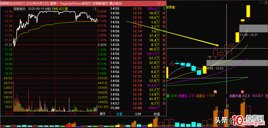Toggle side panel icon in intraday chart header
Screen dimensions: 268x128
click(94, 9)
